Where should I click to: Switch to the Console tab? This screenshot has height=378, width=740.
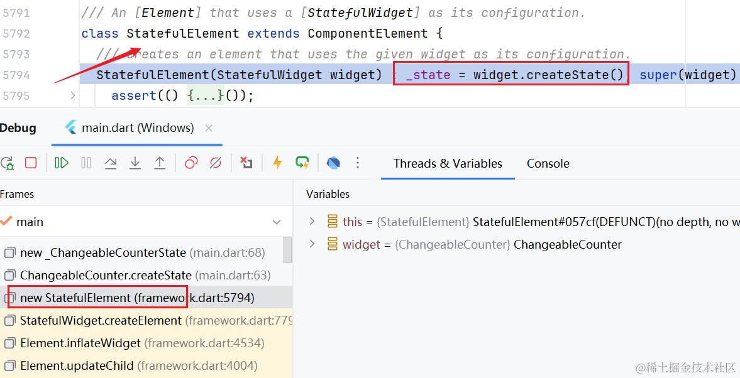pyautogui.click(x=548, y=163)
